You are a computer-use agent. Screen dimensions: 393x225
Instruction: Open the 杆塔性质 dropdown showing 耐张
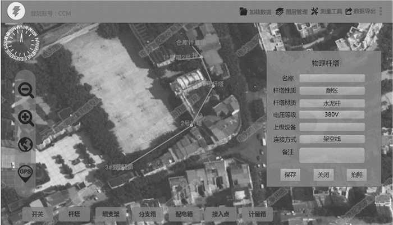[x=332, y=90]
